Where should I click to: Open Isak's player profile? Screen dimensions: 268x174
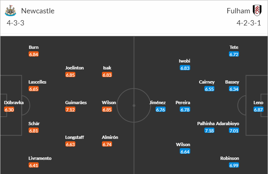(107, 68)
